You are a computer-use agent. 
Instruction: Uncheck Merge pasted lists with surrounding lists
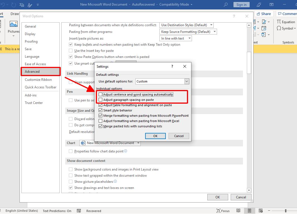pyautogui.click(x=100, y=126)
